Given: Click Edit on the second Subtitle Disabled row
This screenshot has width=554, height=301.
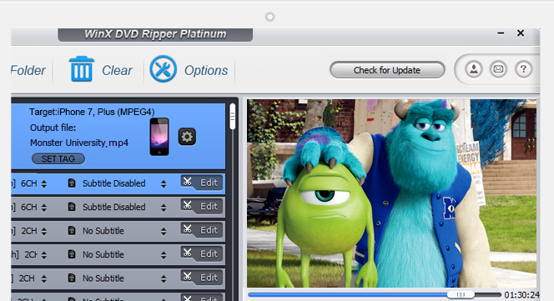Looking at the screenshot, I should tap(202, 206).
